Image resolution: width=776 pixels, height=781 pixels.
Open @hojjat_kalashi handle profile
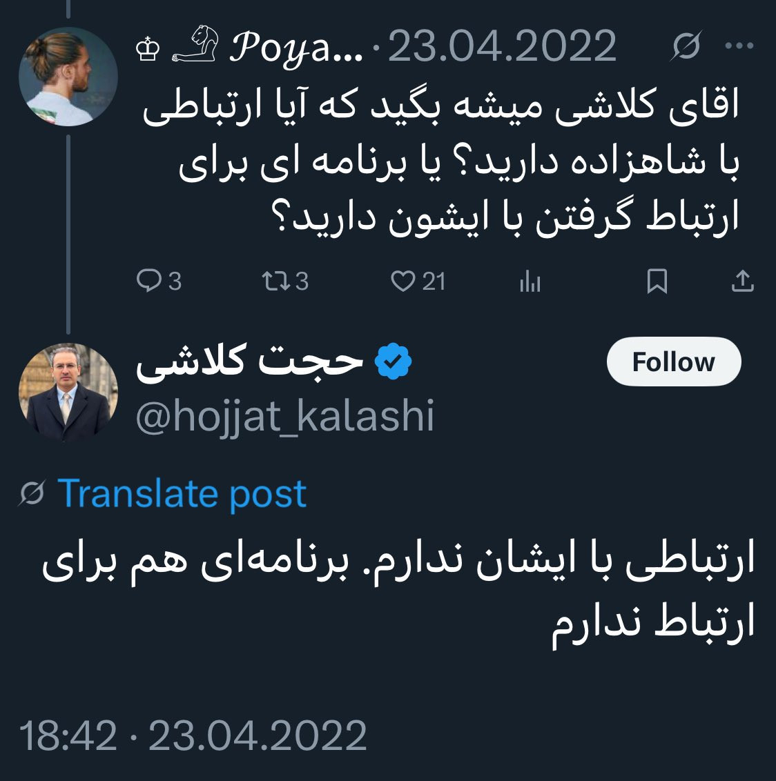coord(284,416)
